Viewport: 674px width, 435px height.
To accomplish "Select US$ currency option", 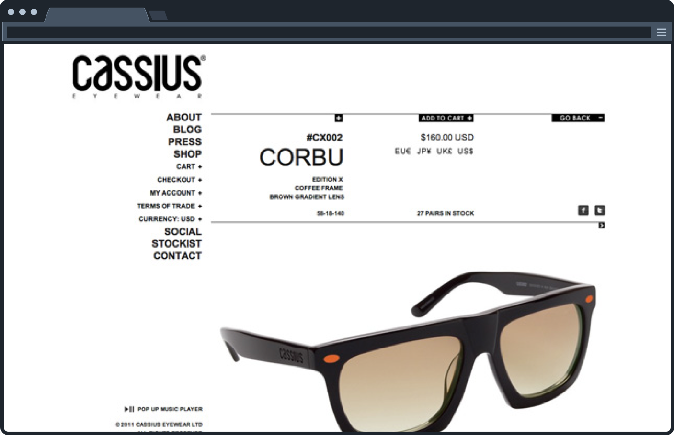I will tap(465, 151).
